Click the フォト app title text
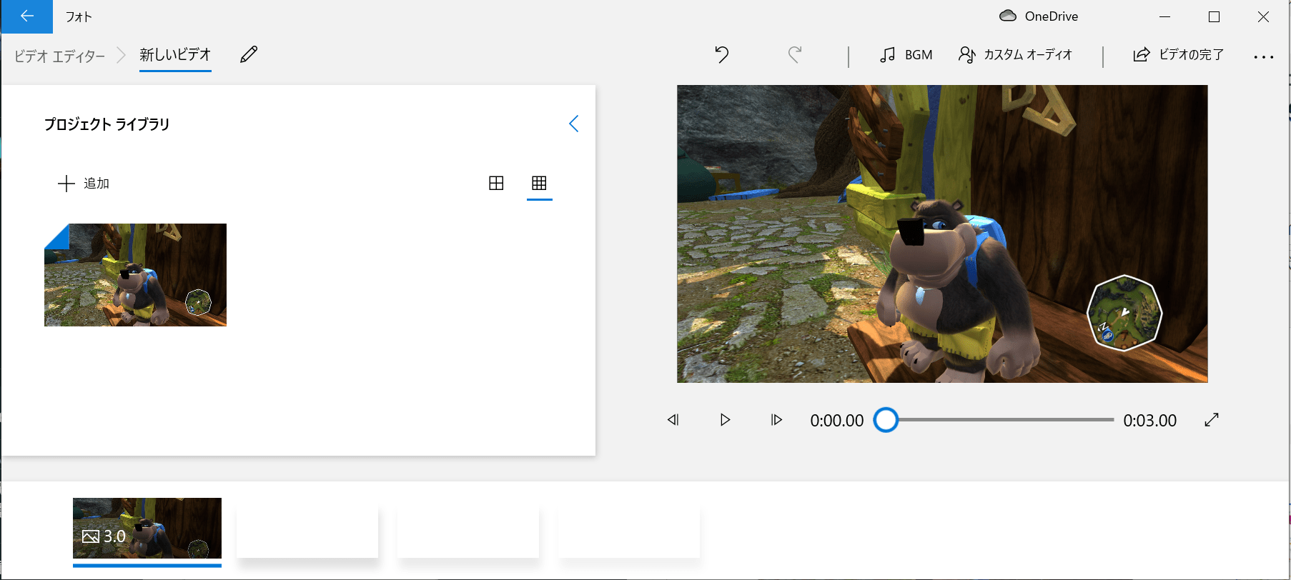Viewport: 1291px width, 580px height. pos(79,16)
